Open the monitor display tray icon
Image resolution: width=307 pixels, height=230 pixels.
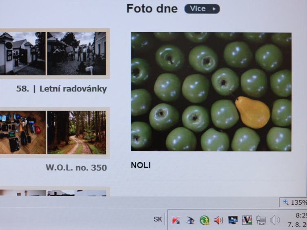pyautogui.click(x=233, y=220)
